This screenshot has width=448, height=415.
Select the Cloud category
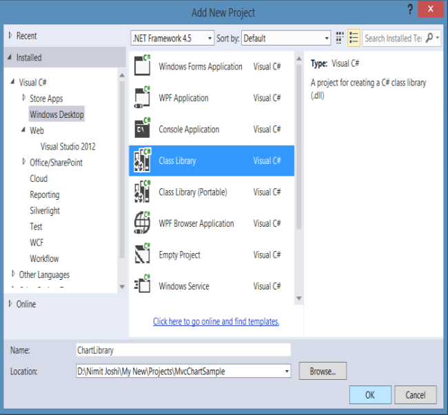pos(39,179)
